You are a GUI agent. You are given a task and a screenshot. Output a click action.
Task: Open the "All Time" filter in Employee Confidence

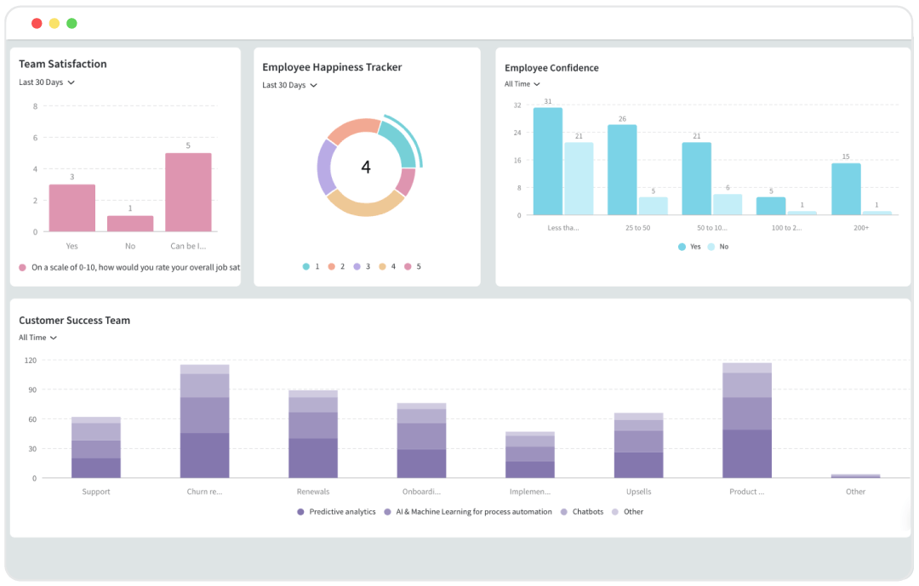click(x=522, y=83)
